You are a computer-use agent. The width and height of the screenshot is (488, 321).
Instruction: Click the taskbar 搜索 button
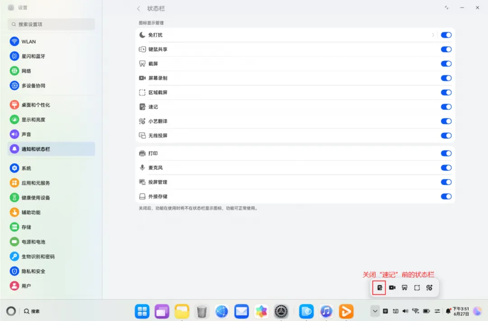32,311
